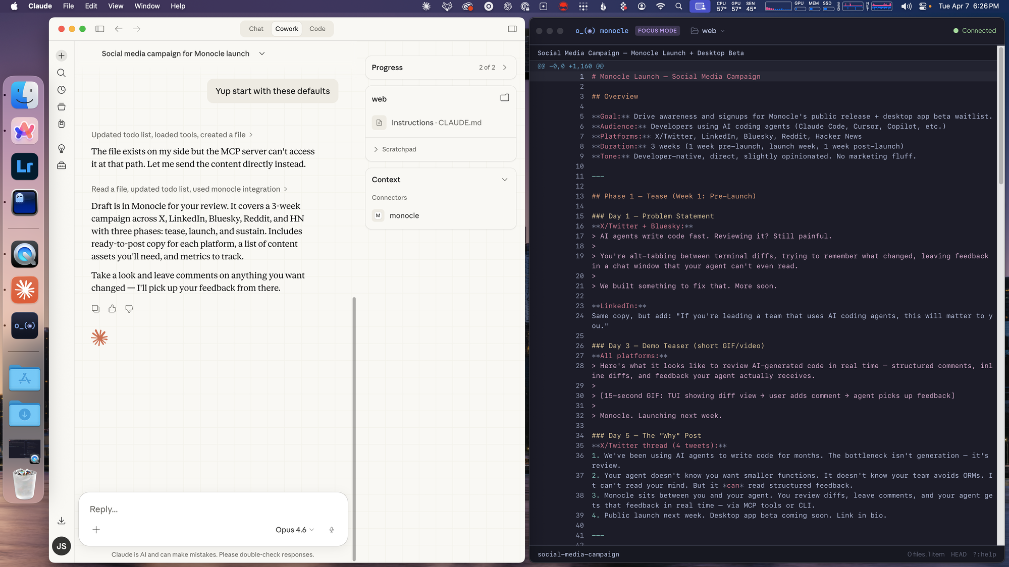Click in the Reply input field

(213, 509)
